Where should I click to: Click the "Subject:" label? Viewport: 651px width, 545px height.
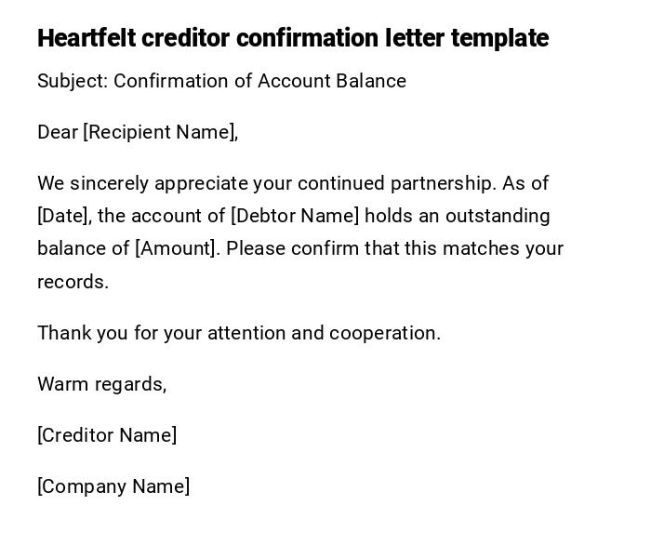[73, 81]
